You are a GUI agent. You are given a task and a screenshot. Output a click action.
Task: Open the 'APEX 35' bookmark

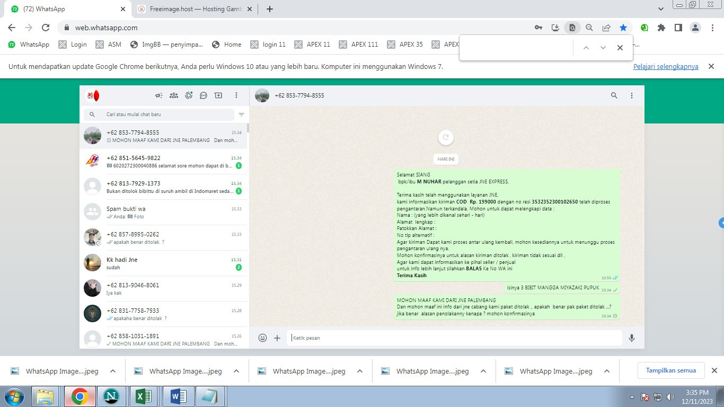click(x=405, y=45)
